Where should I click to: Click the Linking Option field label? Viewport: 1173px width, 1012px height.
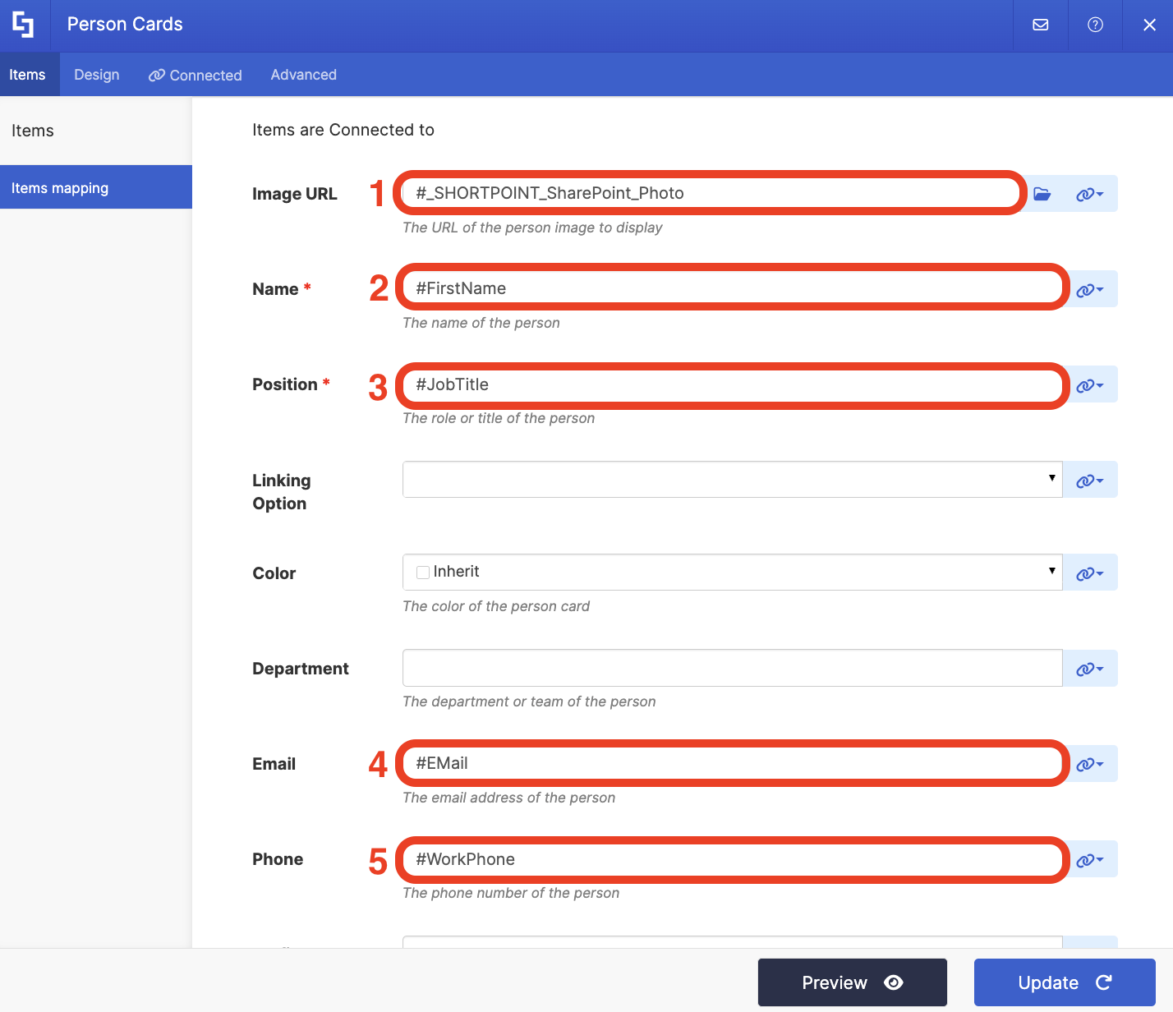tap(282, 492)
